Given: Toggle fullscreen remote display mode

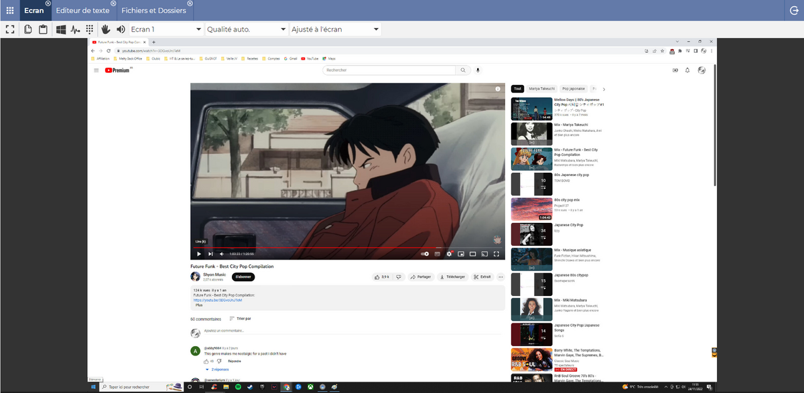Looking at the screenshot, I should pyautogui.click(x=10, y=29).
